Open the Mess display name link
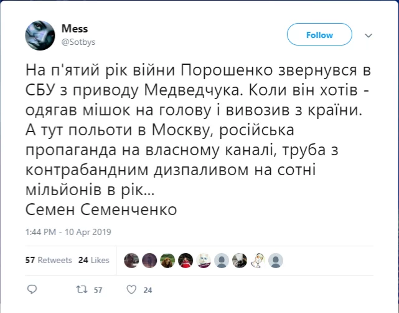The width and height of the screenshot is (399, 313). 74,29
